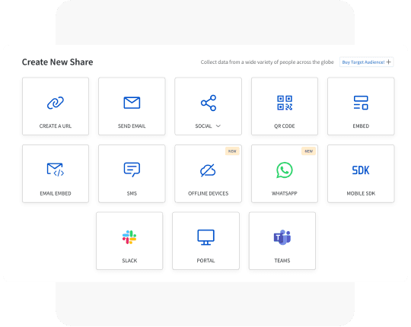Open the QR Code share option
This screenshot has width=411, height=327.
285,106
